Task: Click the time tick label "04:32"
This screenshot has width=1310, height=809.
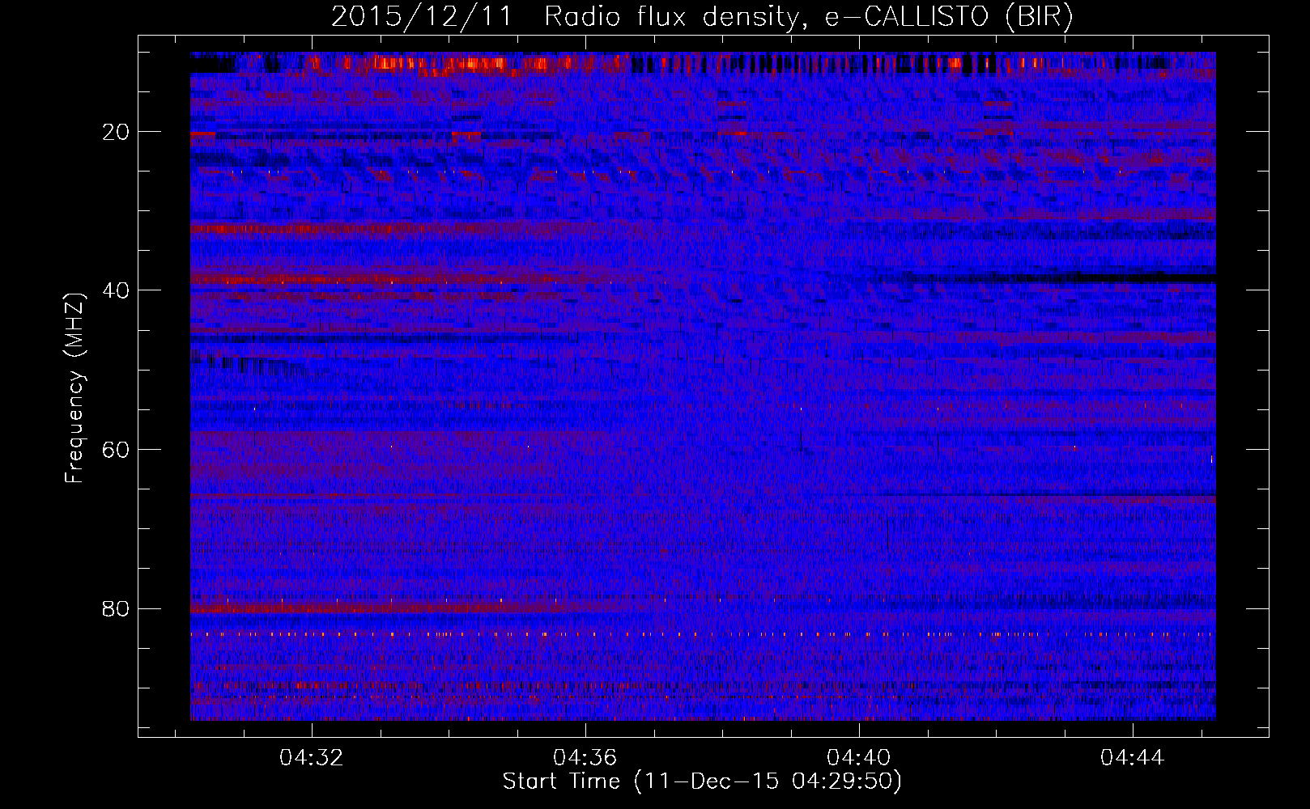Action: click(x=312, y=758)
